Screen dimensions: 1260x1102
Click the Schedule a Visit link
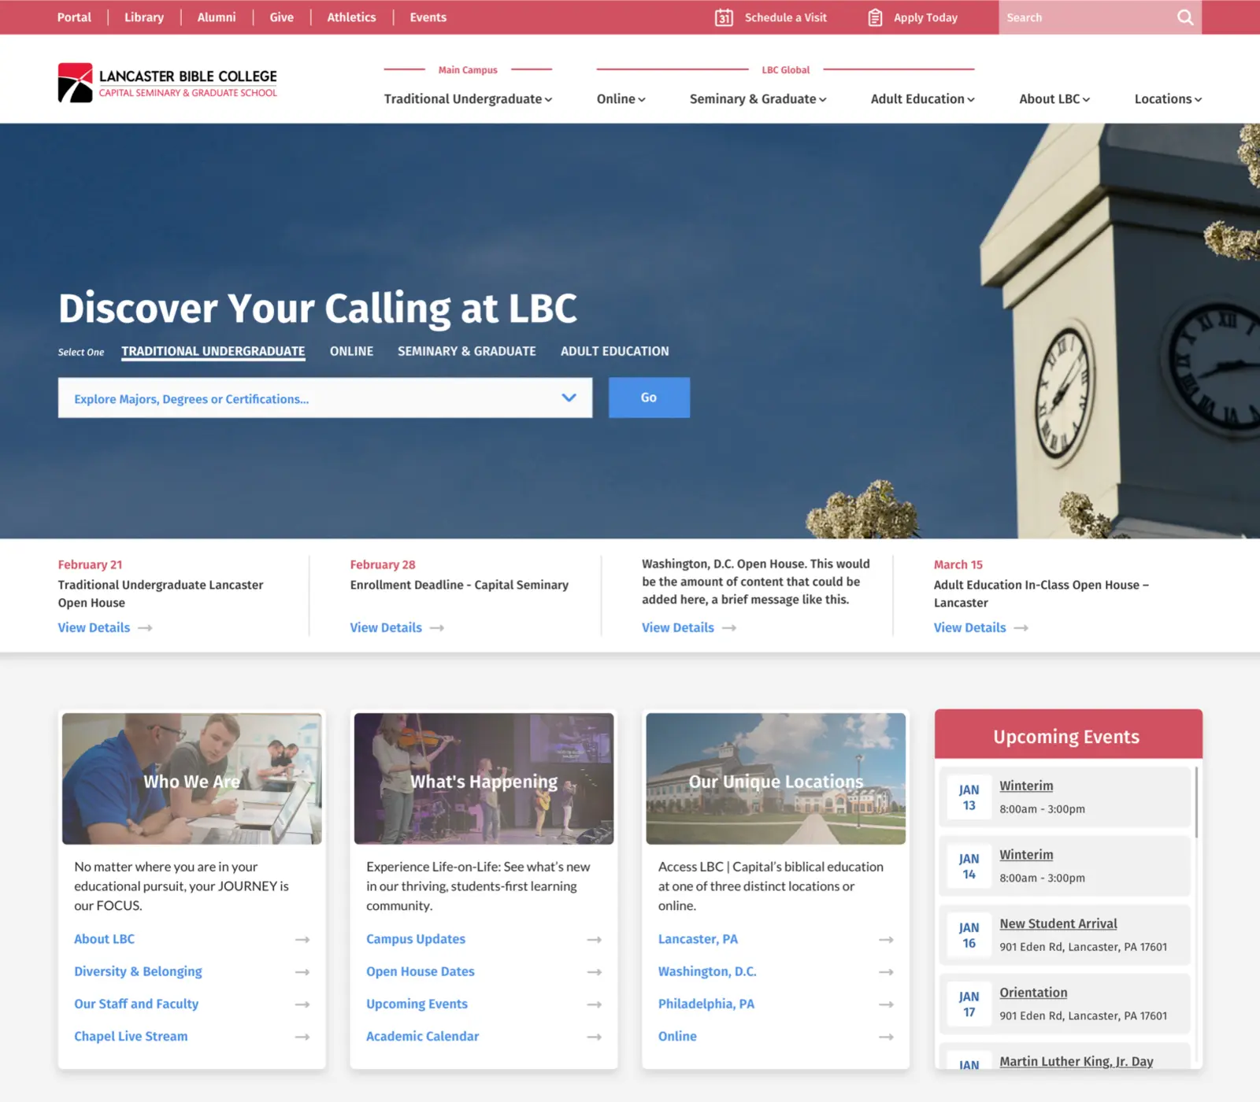pyautogui.click(x=785, y=17)
